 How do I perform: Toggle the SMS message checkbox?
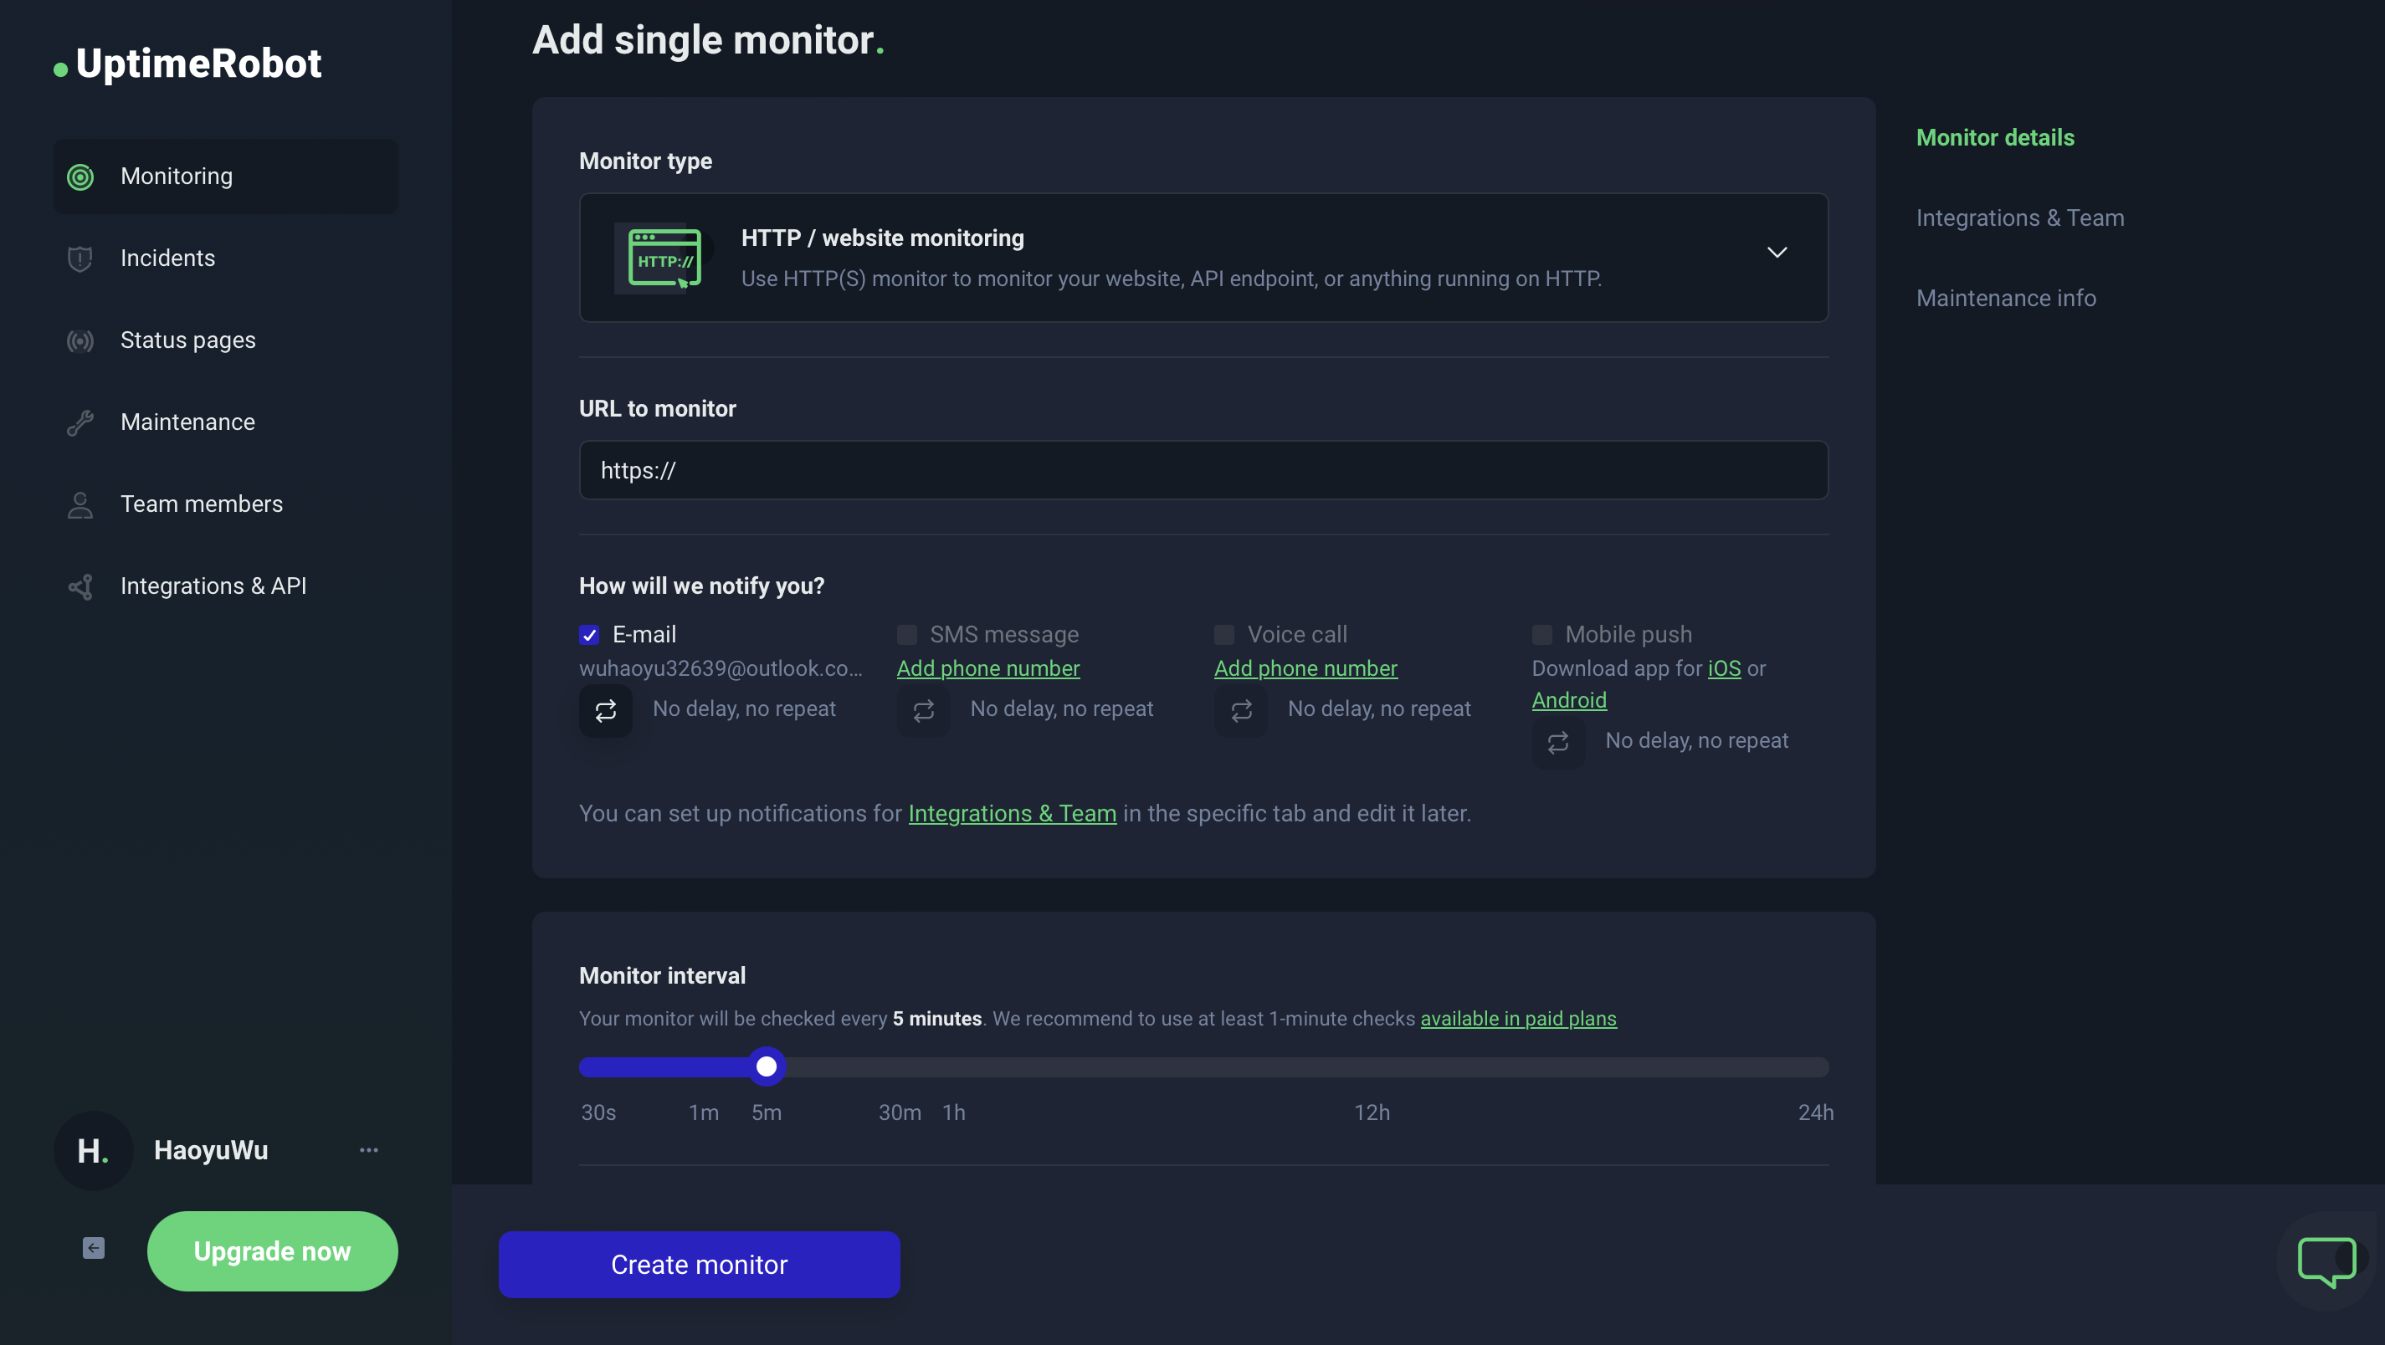point(906,634)
